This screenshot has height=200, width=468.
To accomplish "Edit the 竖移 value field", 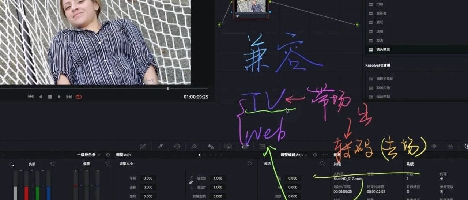I will (148, 188).
